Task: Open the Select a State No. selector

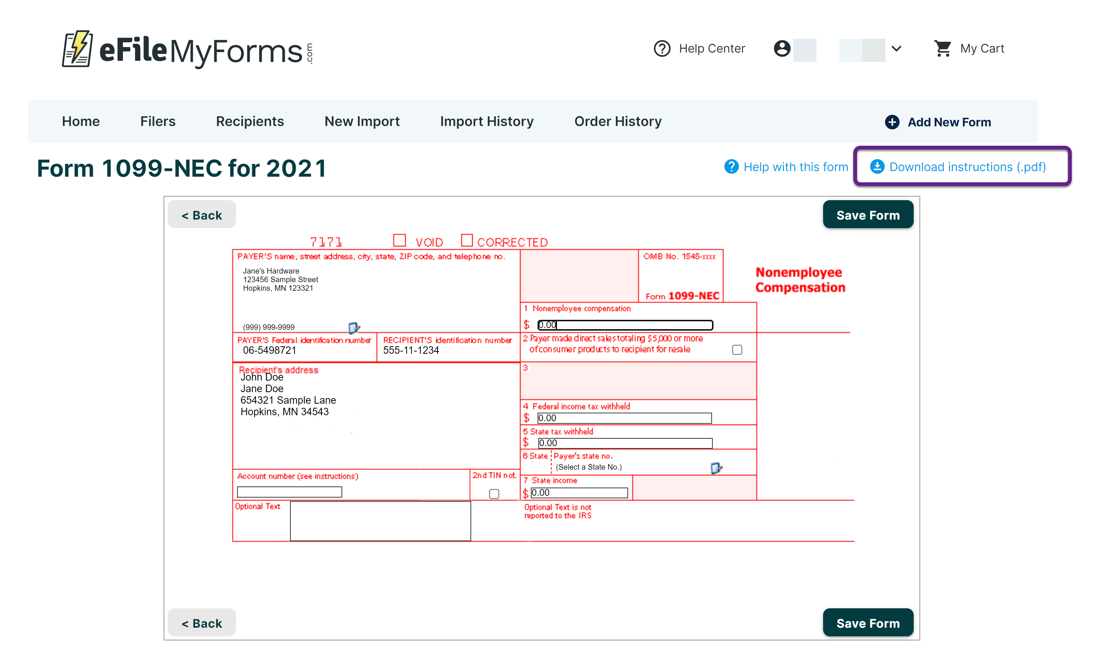Action: (x=589, y=467)
